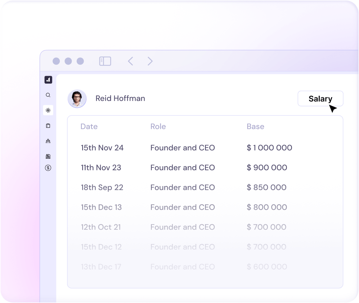
Task: Open search from the sidebar magnifier icon
Action: point(48,95)
